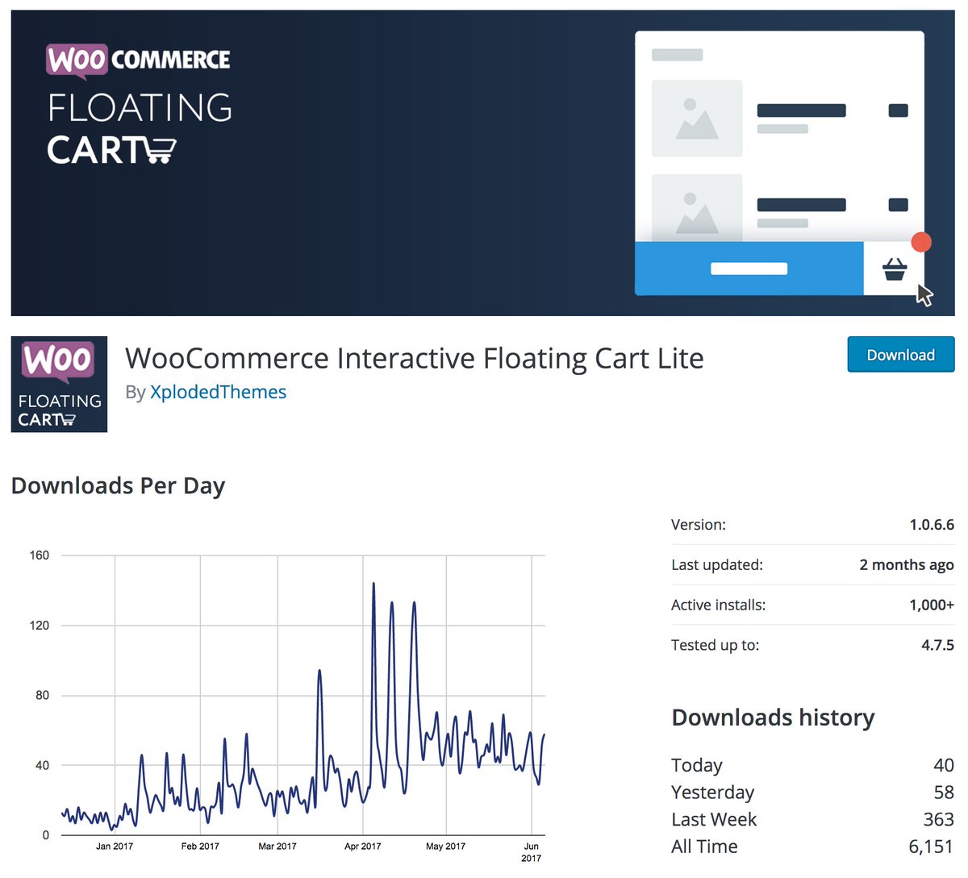Viewport: 968px width, 878px height.
Task: Click the Last updated value 2 months ago
Action: 907,565
